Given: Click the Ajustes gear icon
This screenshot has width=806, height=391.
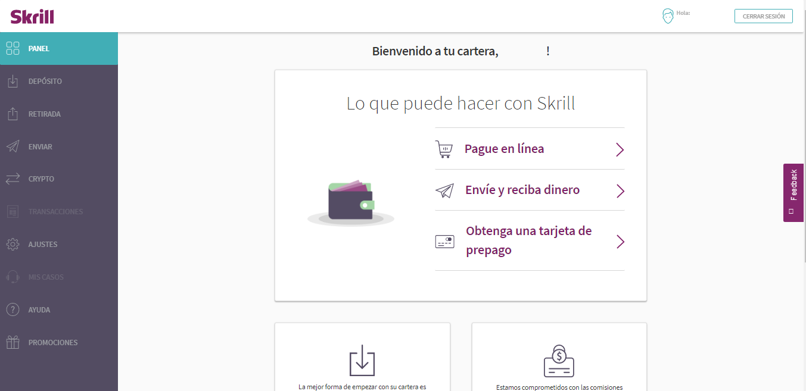Looking at the screenshot, I should click(13, 244).
